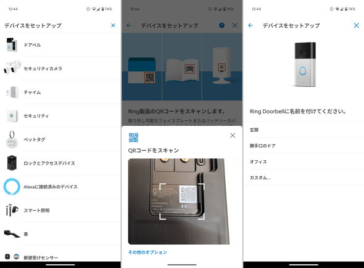Screen dimensions: 364x268
Task: Tap the security camera icon
Action: tap(12, 68)
